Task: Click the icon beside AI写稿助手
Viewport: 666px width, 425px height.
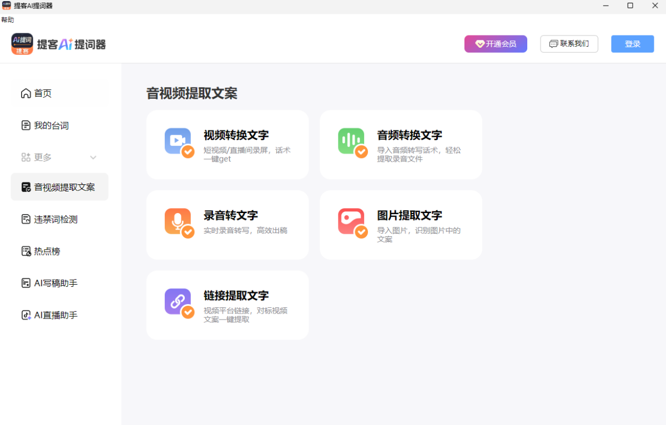Action: coord(26,283)
